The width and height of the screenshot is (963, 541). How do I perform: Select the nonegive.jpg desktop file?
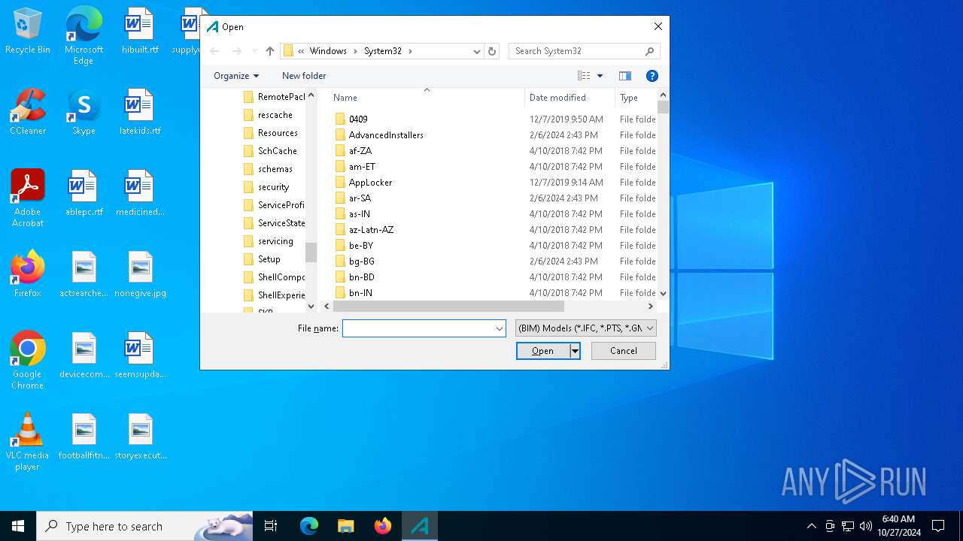[x=140, y=275]
